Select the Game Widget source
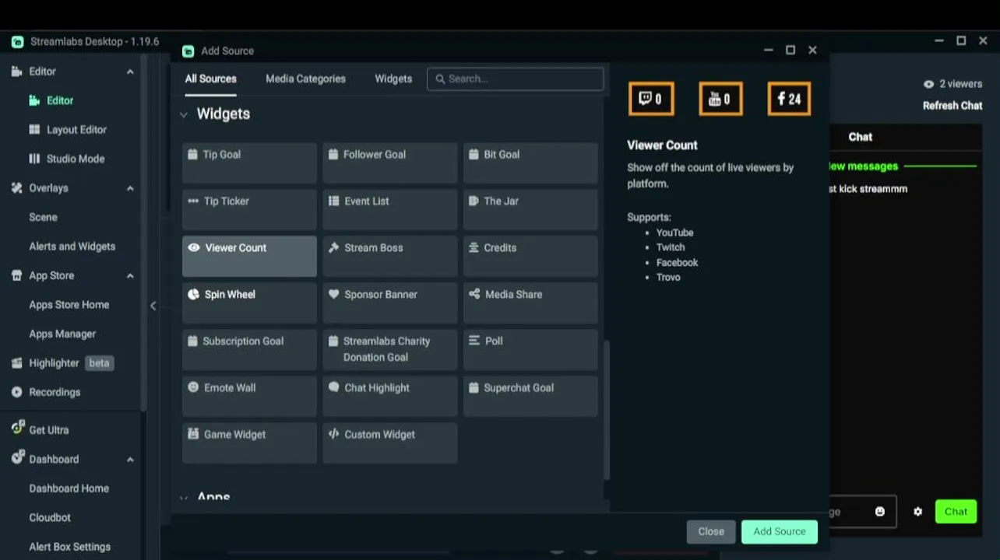 (x=249, y=443)
